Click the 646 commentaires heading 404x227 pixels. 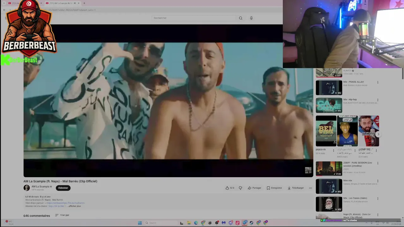pyautogui.click(x=37, y=216)
